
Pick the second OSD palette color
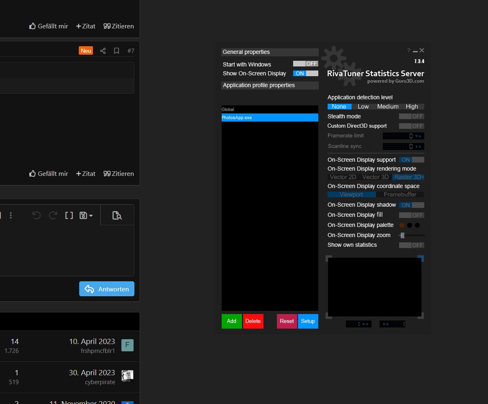click(410, 225)
